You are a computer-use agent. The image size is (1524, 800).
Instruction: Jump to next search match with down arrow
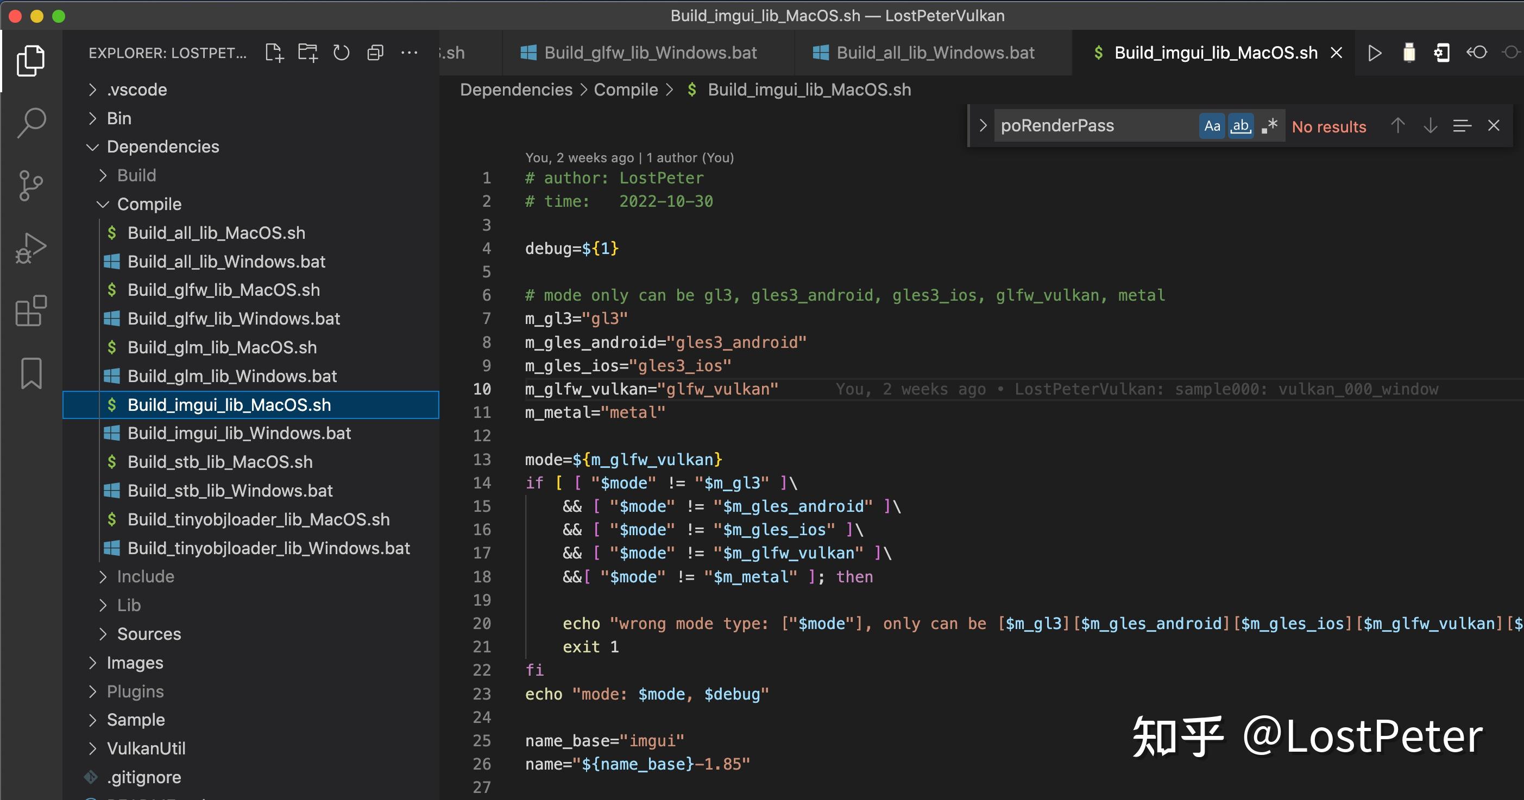pyautogui.click(x=1431, y=125)
